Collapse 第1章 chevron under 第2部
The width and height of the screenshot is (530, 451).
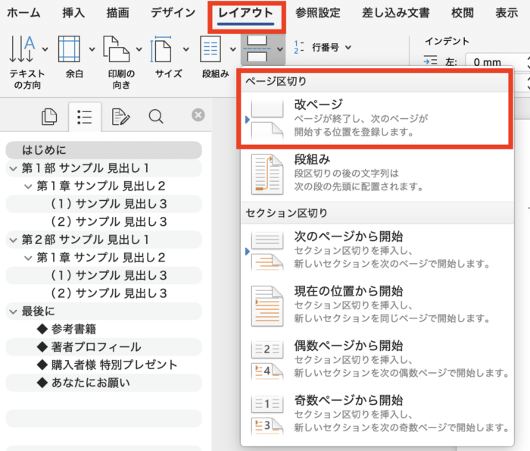(x=28, y=258)
